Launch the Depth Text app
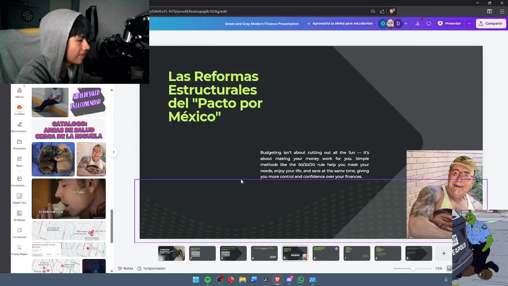Image resolution: width=508 pixels, height=286 pixels. 19,199
